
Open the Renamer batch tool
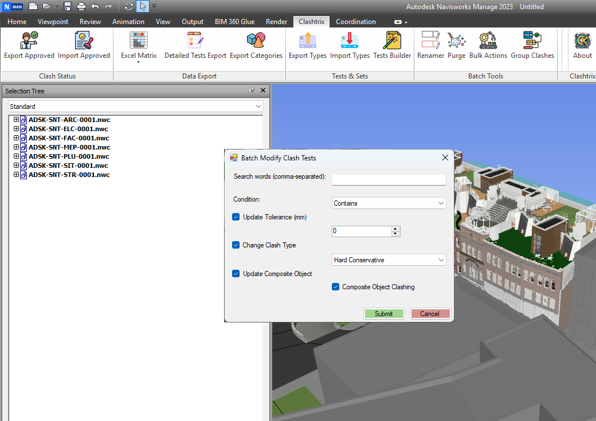[x=430, y=46]
